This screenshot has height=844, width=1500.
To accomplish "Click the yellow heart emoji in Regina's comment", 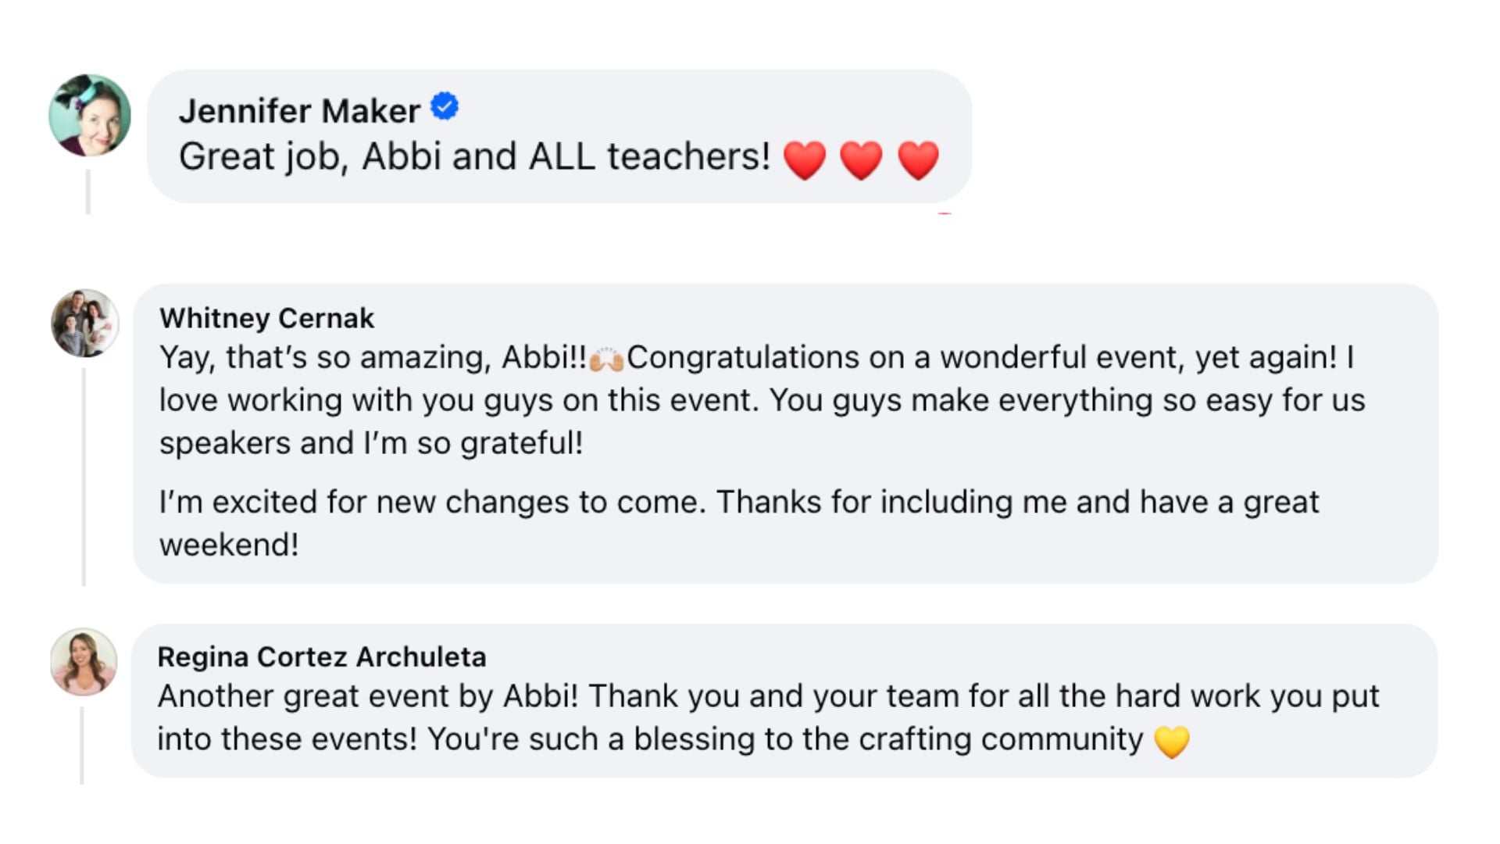I will click(x=1171, y=741).
